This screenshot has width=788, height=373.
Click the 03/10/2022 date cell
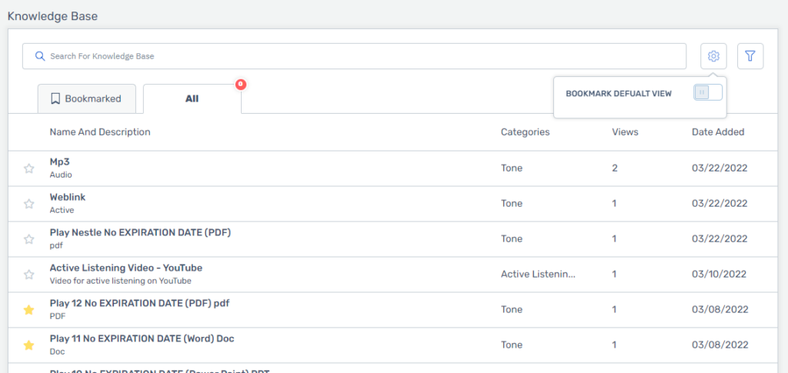[x=720, y=274]
